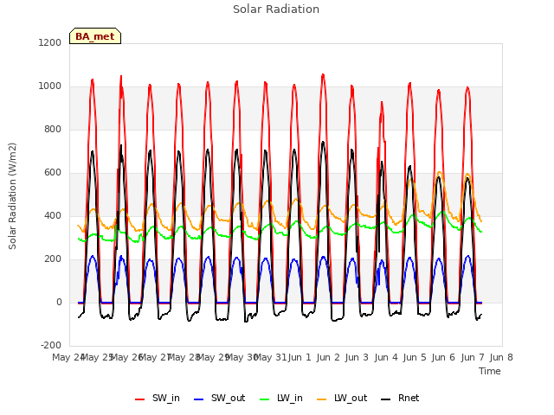Image resolution: width=554 pixels, height=415 pixels.
Task: Click the BA_met annotation label
Action: [95, 36]
